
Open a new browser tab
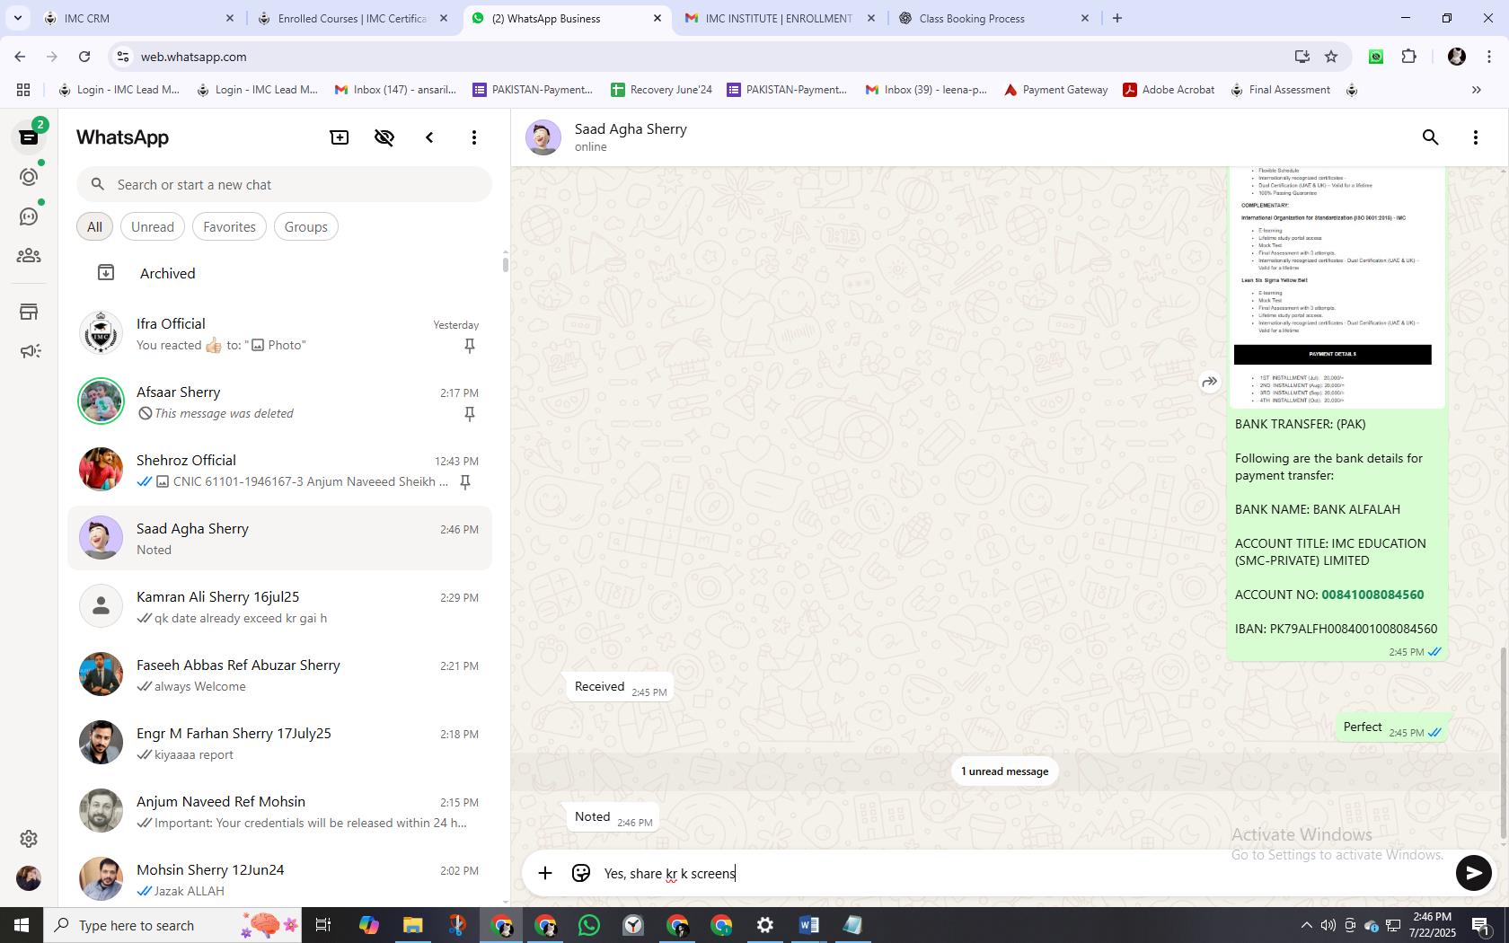tap(1117, 18)
